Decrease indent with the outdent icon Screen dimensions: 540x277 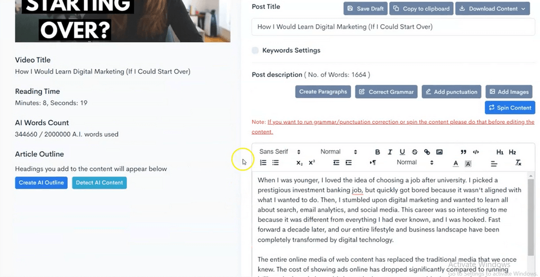coord(336,162)
